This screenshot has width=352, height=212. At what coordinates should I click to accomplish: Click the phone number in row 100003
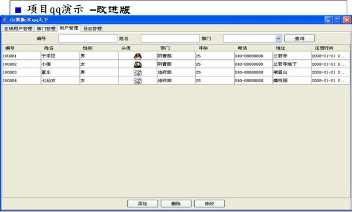(253, 72)
